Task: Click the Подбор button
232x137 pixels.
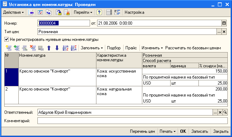Action: (x=114, y=48)
